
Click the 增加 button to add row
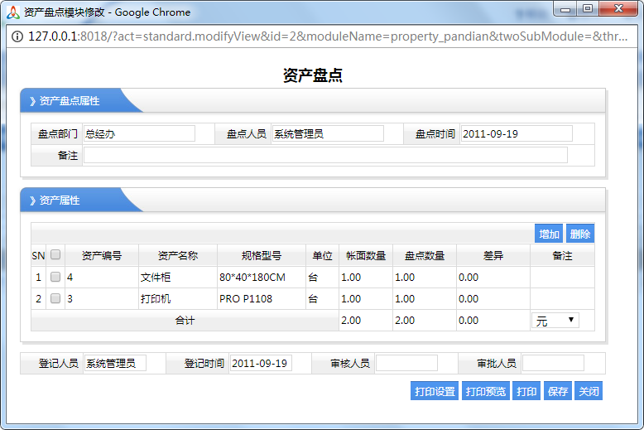[x=549, y=234]
